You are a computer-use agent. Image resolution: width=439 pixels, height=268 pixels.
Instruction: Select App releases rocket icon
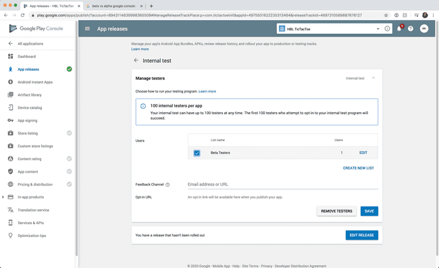point(10,69)
